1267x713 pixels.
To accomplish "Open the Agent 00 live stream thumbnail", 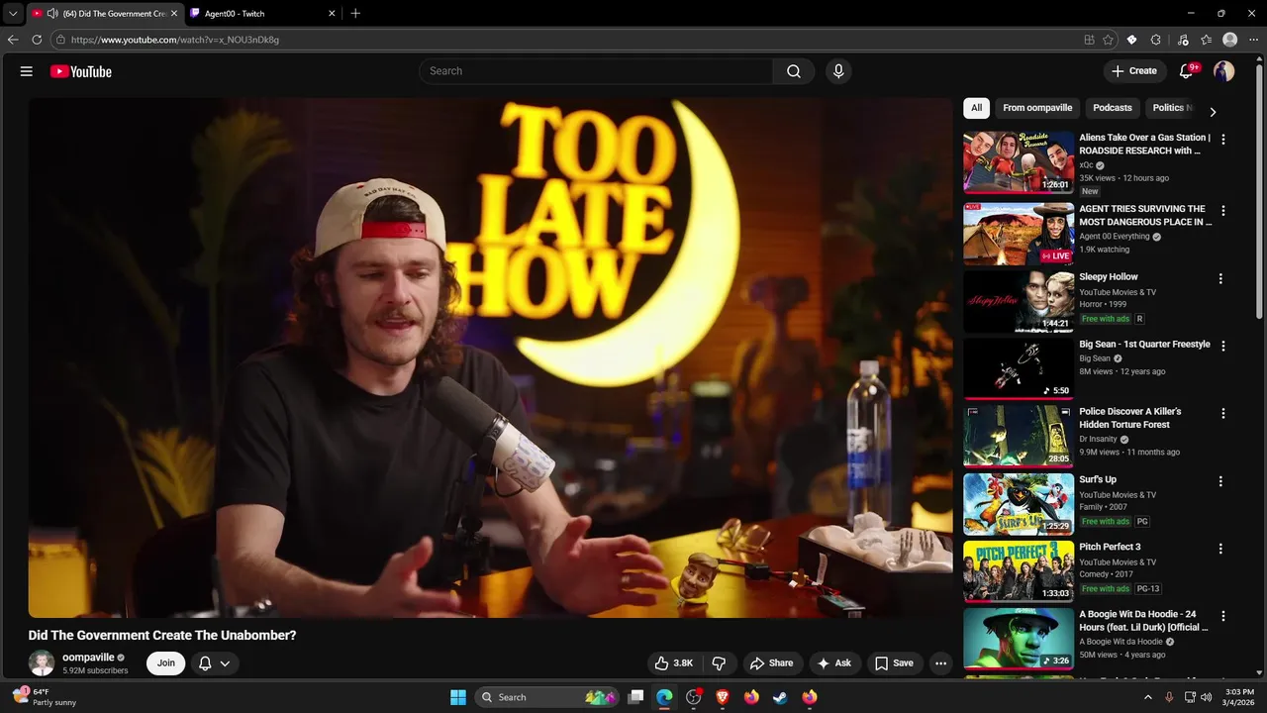I will click(x=1019, y=234).
